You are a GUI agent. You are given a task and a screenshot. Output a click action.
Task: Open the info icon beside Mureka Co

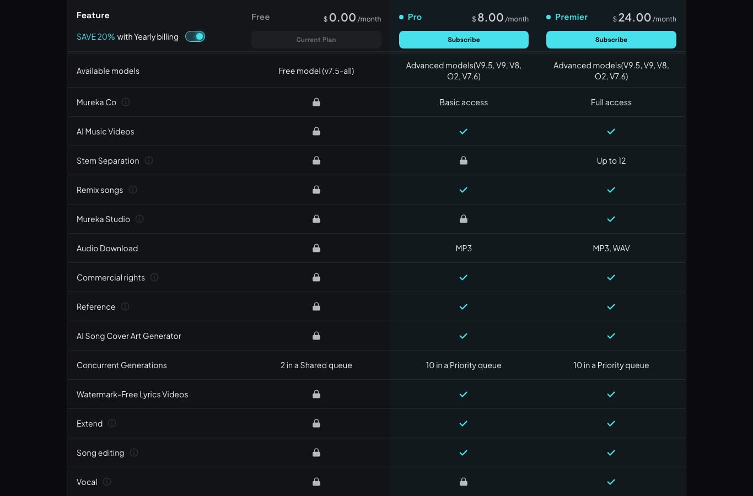(126, 102)
